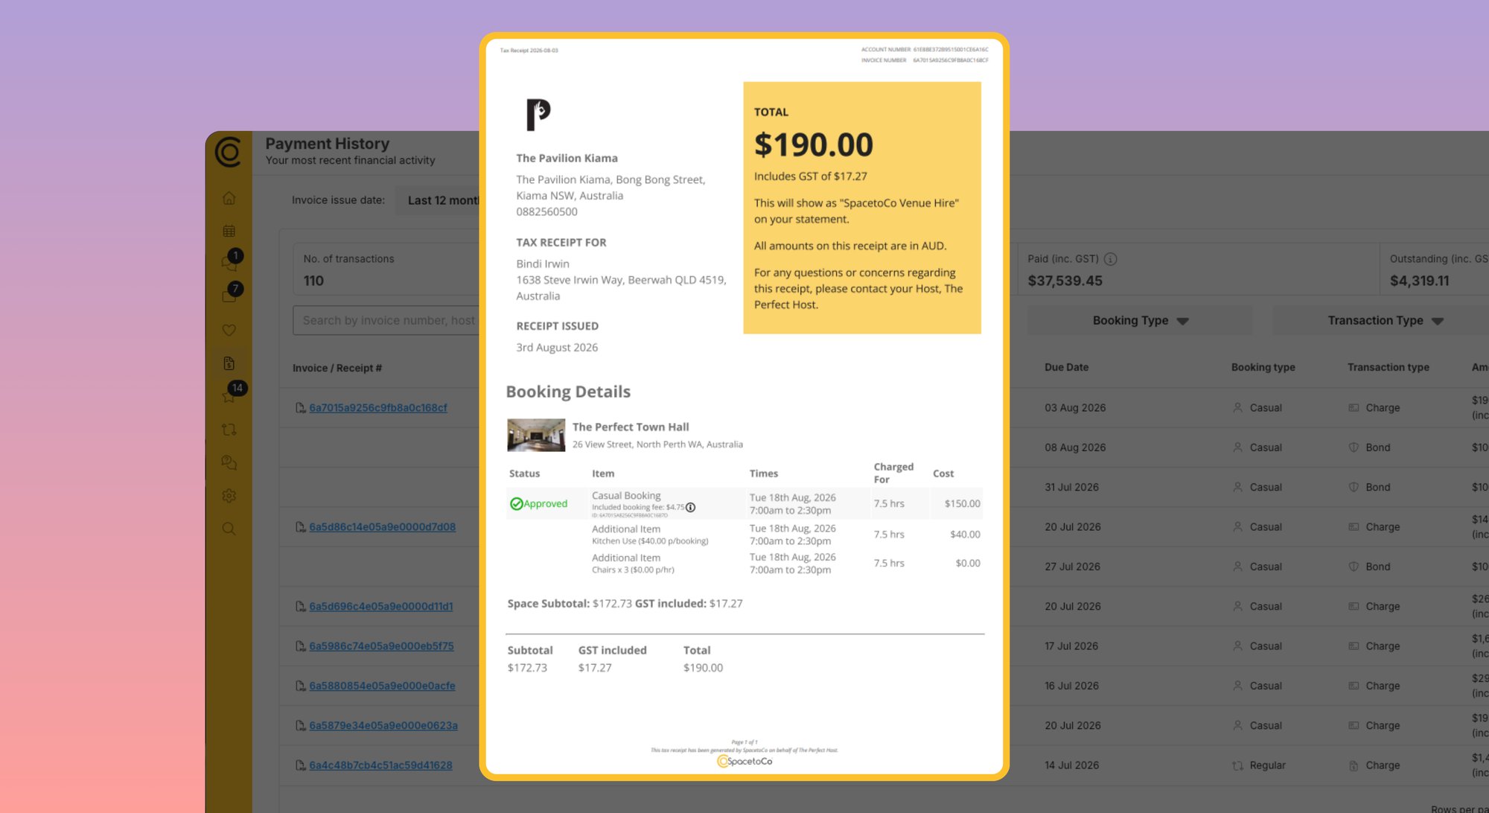
Task: Click the receipt issued date 3rd August 2026
Action: 557,348
